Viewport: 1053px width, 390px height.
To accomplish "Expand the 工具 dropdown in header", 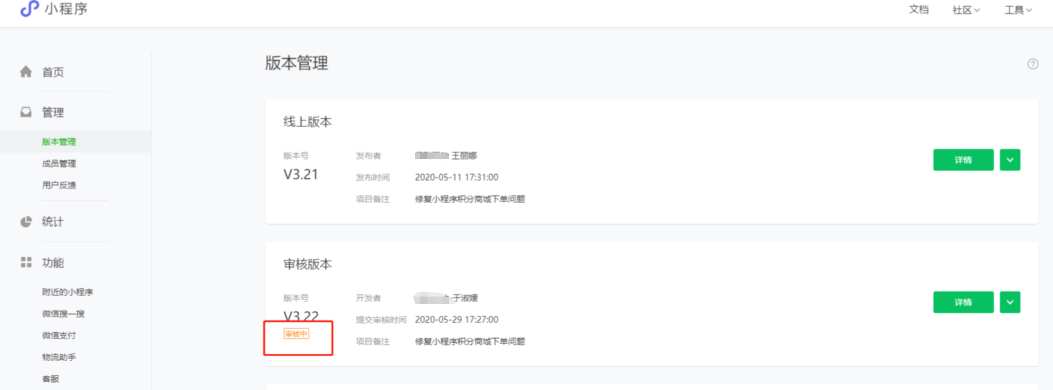I will point(1018,10).
